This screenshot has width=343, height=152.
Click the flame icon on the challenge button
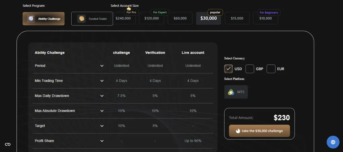[238, 131]
